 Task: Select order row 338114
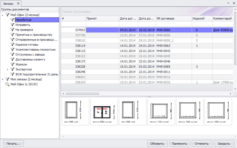coord(147,46)
